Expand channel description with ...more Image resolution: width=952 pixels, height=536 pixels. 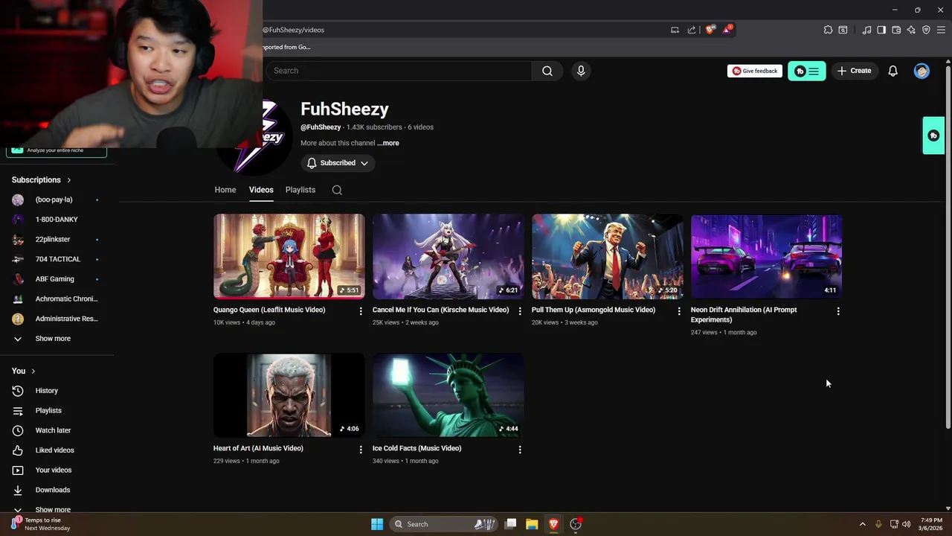(388, 143)
